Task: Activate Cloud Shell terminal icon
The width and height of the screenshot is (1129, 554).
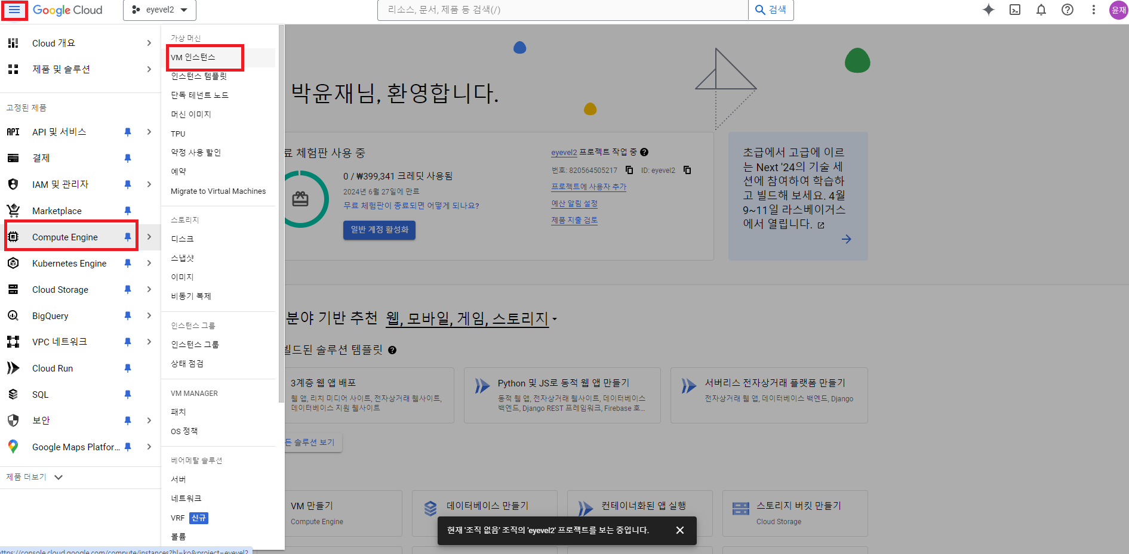Action: click(1015, 10)
